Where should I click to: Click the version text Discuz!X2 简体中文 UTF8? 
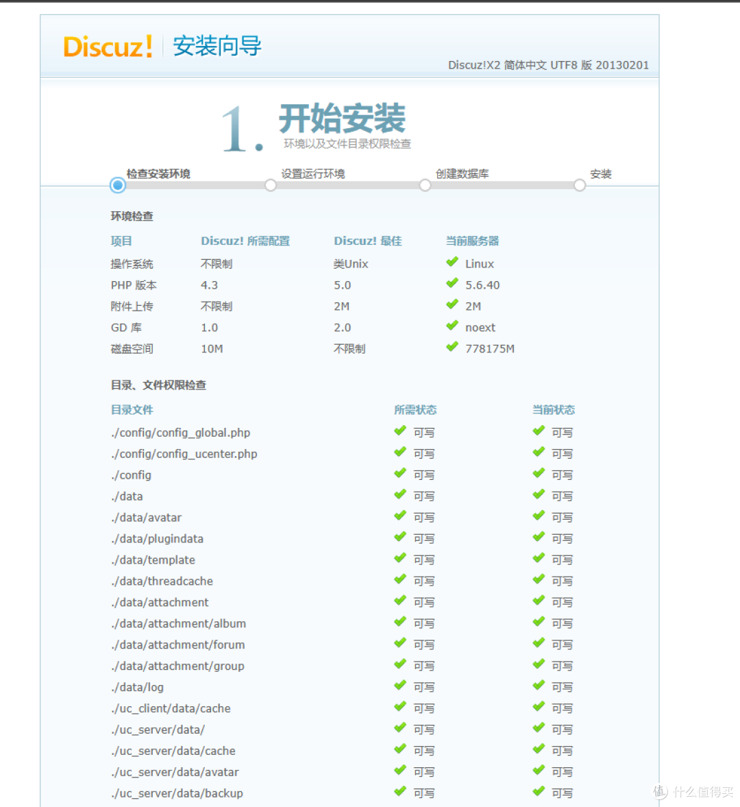click(513, 65)
